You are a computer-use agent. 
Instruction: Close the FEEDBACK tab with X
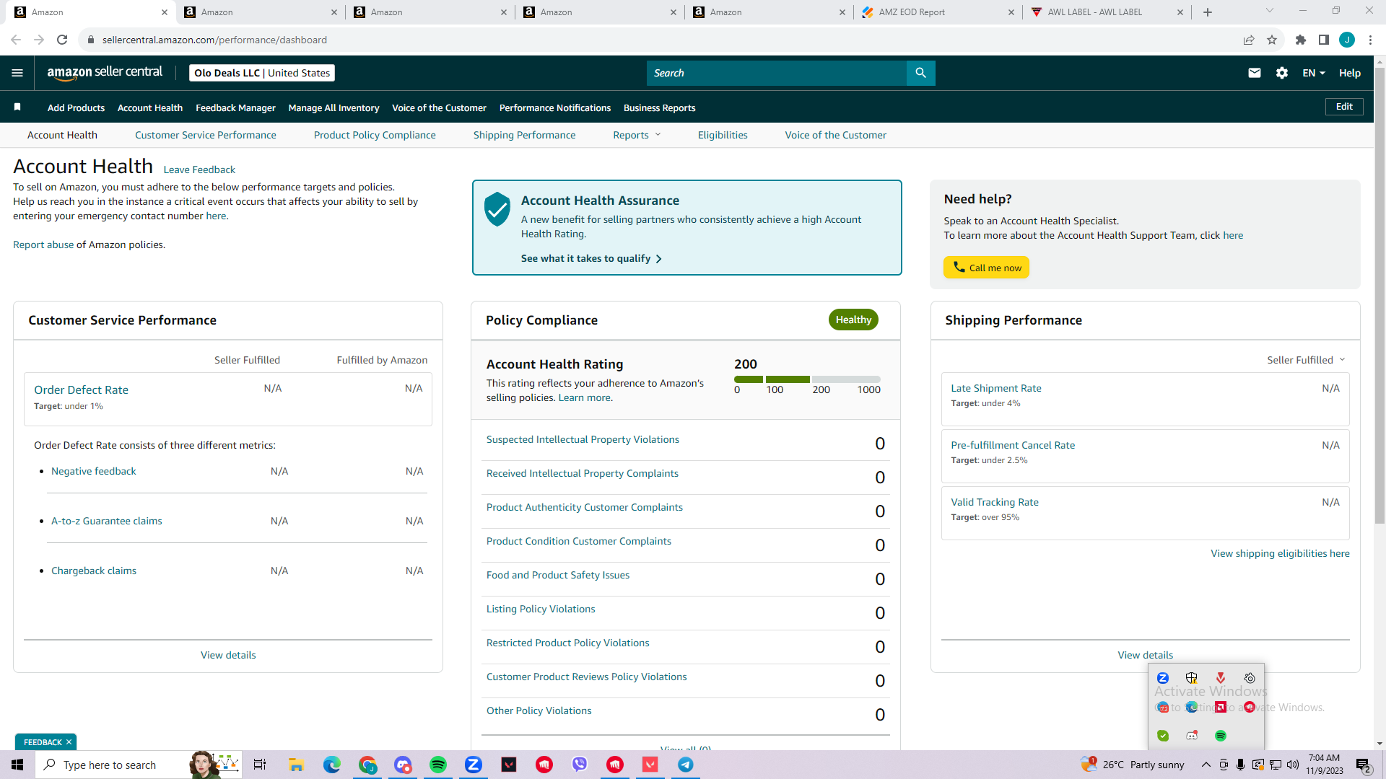coord(69,742)
